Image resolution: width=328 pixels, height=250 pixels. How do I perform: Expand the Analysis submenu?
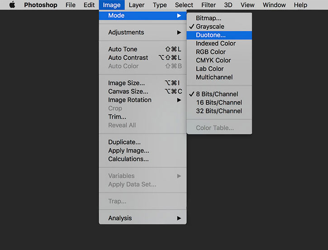(143, 218)
